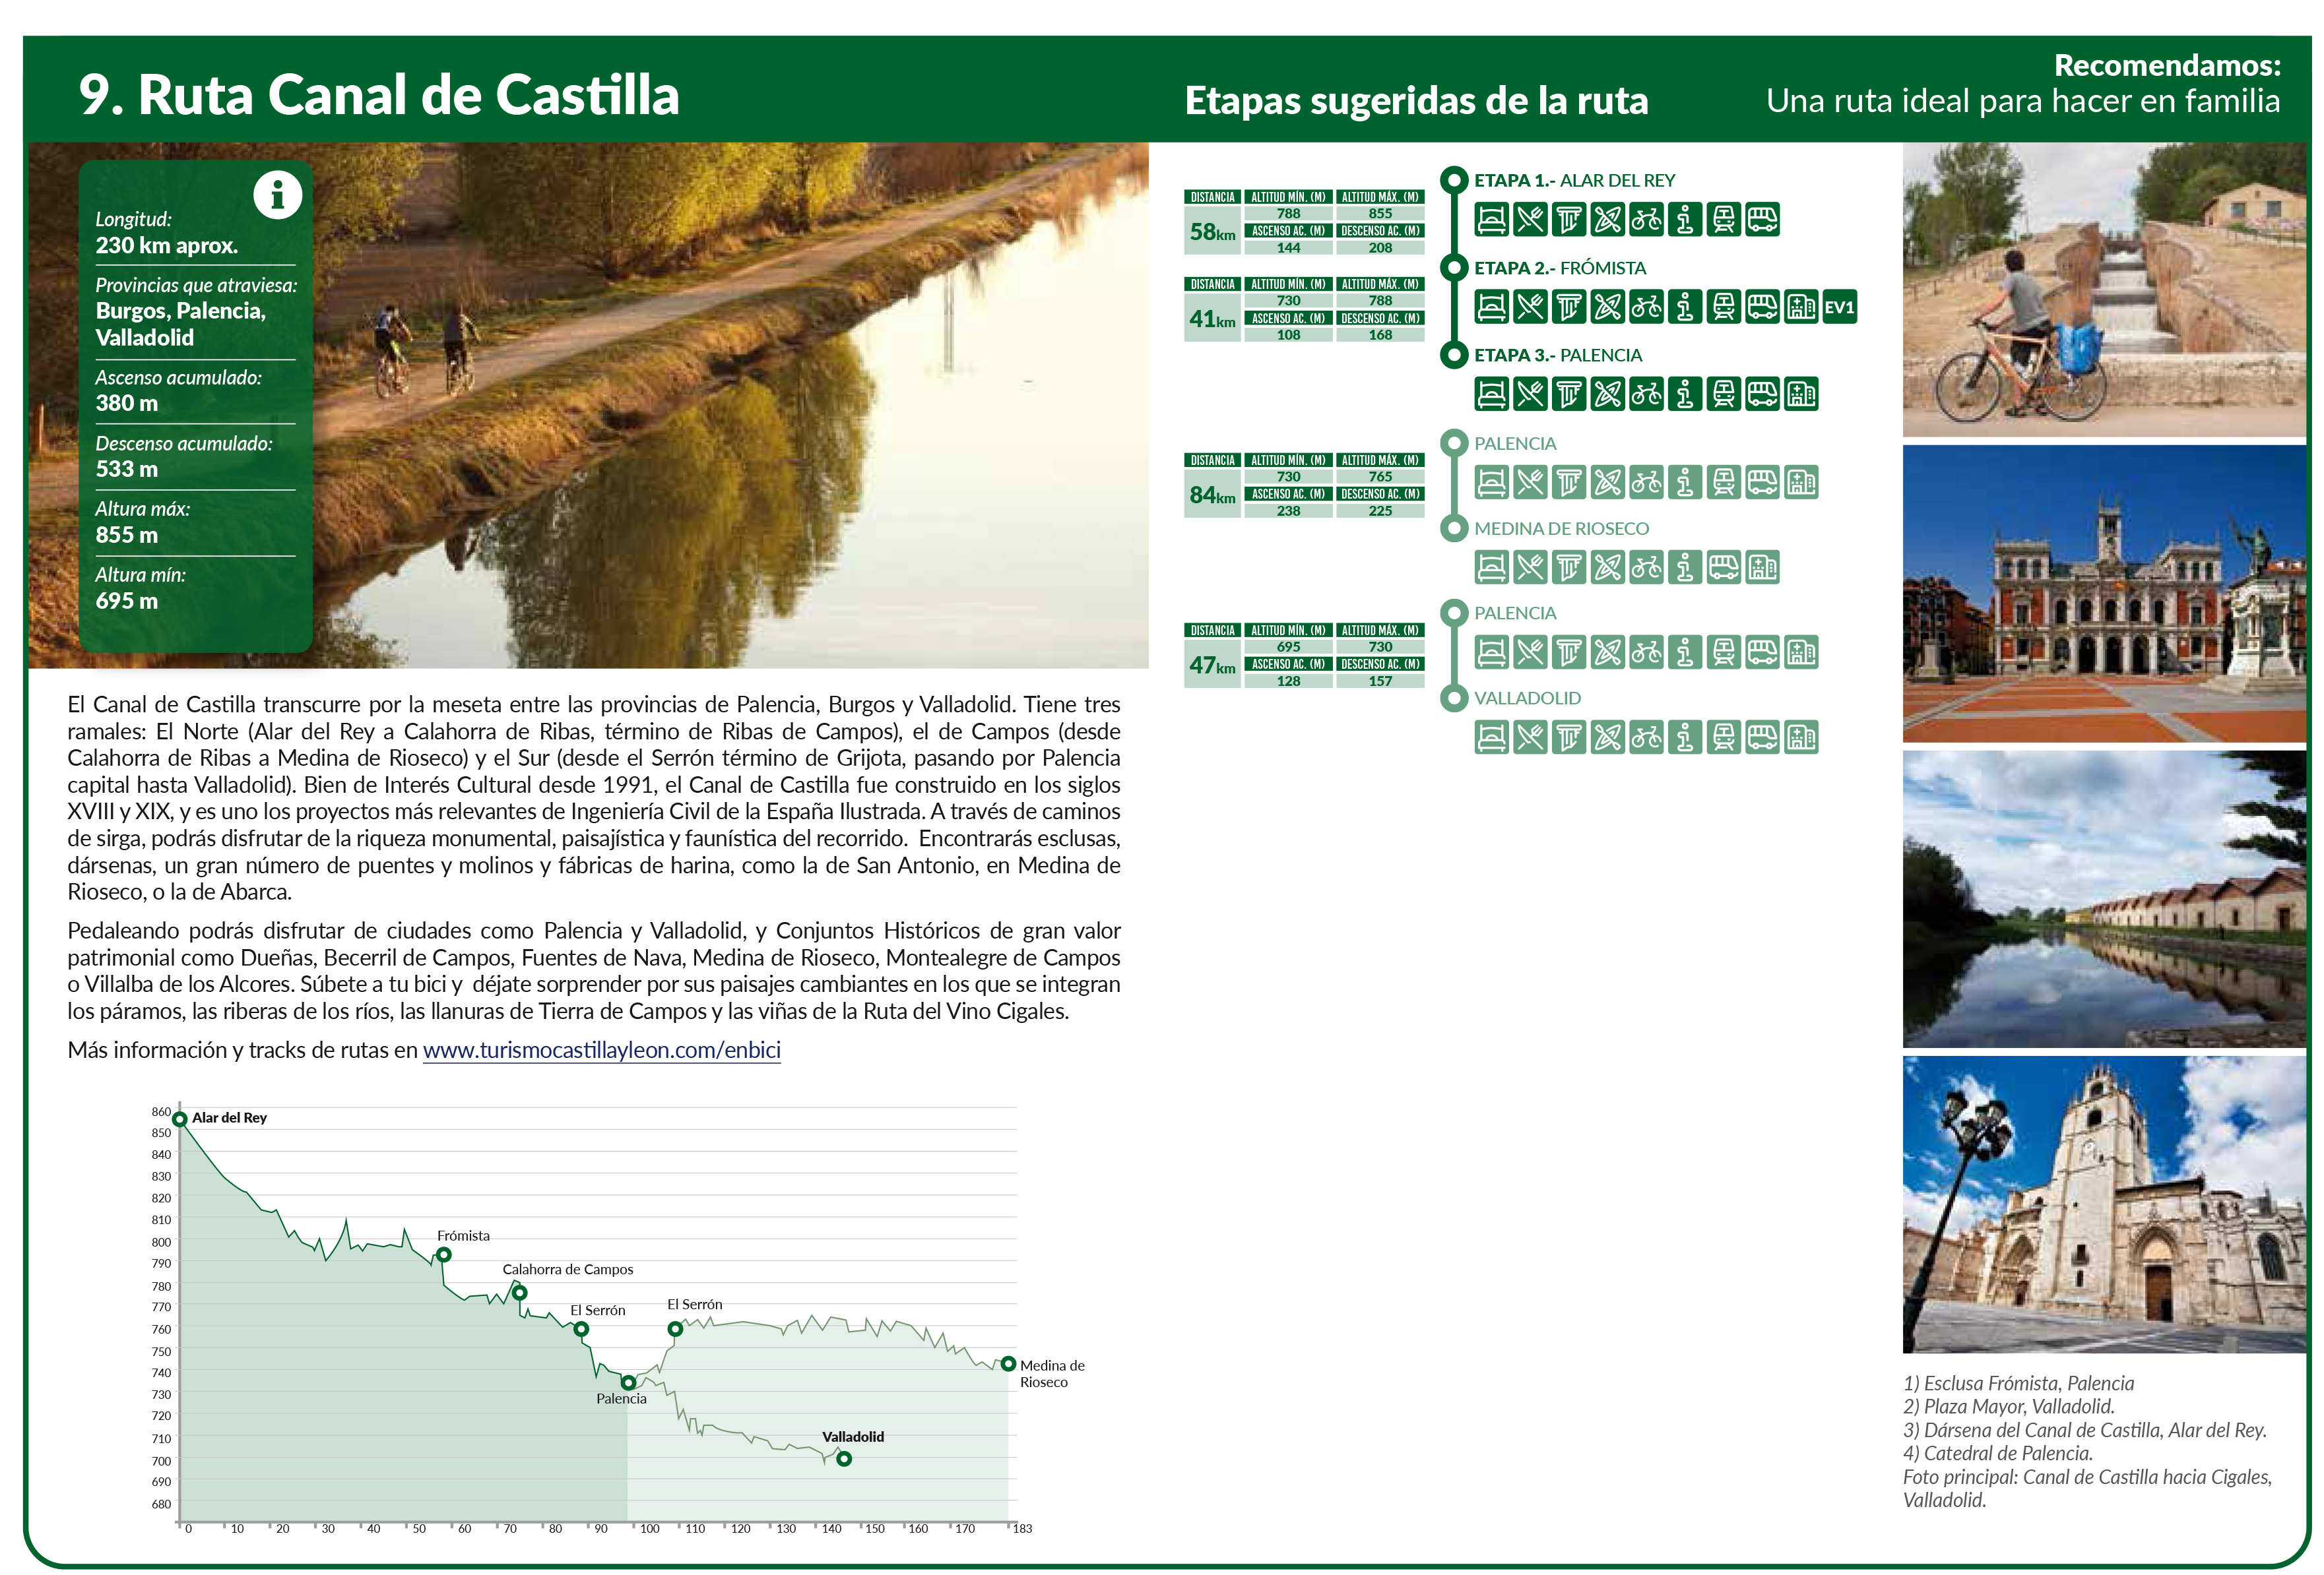Click the train icon under Etapa 1 Alar del Rey
The width and height of the screenshot is (2324, 1575).
[1724, 219]
